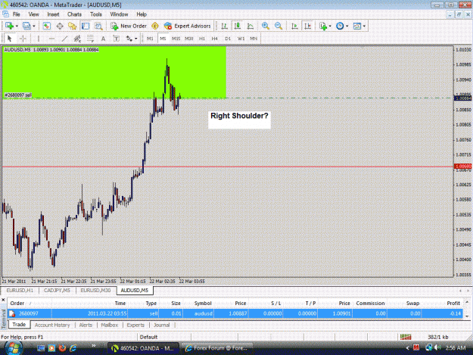This screenshot has width=473, height=355.
Task: Expand the Profiles dropdown arrow
Action: (x=34, y=26)
